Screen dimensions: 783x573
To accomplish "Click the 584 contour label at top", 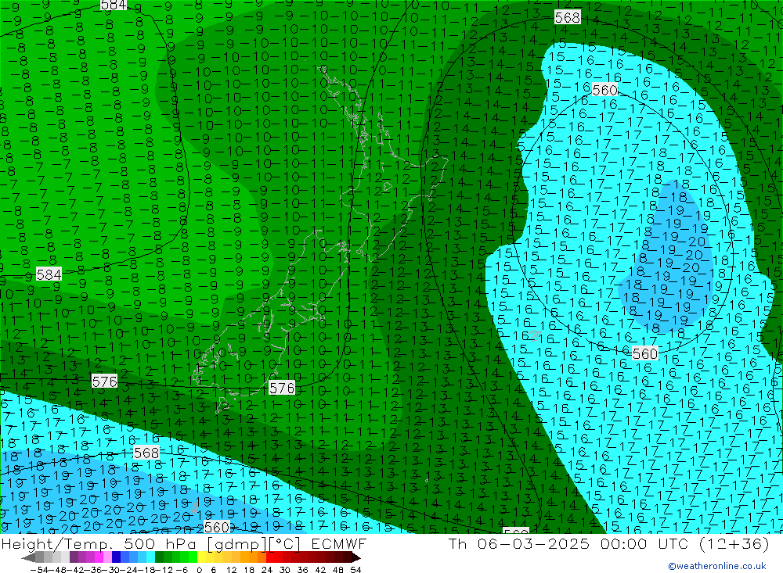I will click(x=114, y=5).
